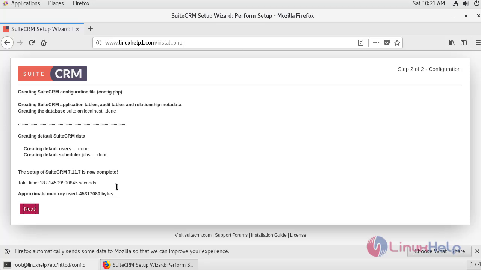Switch to root@linuxhelp terminal in taskbar
The width and height of the screenshot is (481, 270).
[x=49, y=265]
